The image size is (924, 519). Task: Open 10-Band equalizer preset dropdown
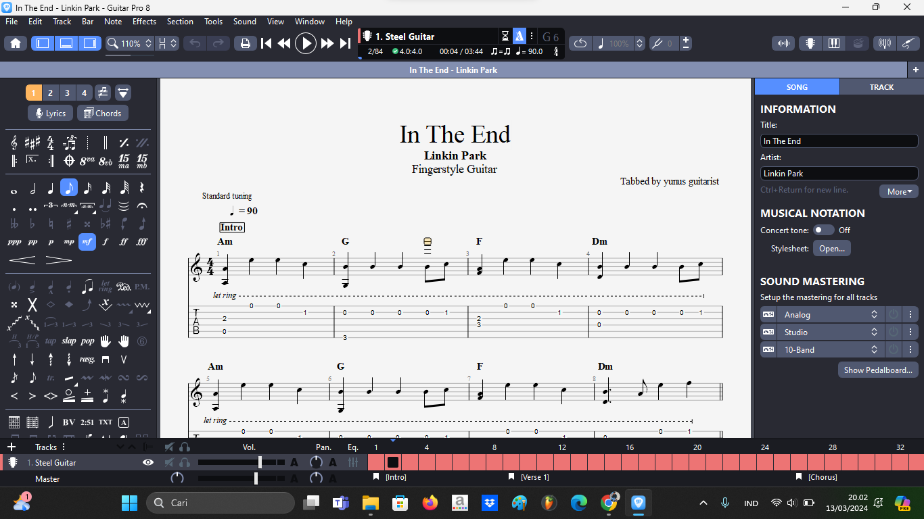click(829, 349)
